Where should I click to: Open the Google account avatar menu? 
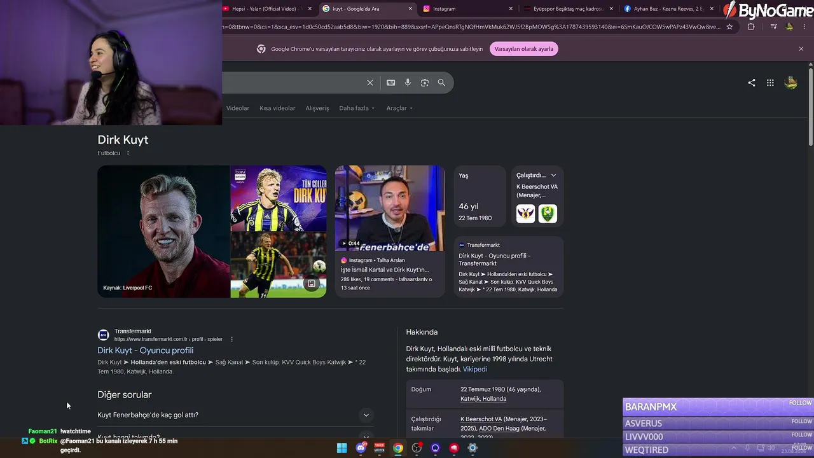pyautogui.click(x=791, y=83)
